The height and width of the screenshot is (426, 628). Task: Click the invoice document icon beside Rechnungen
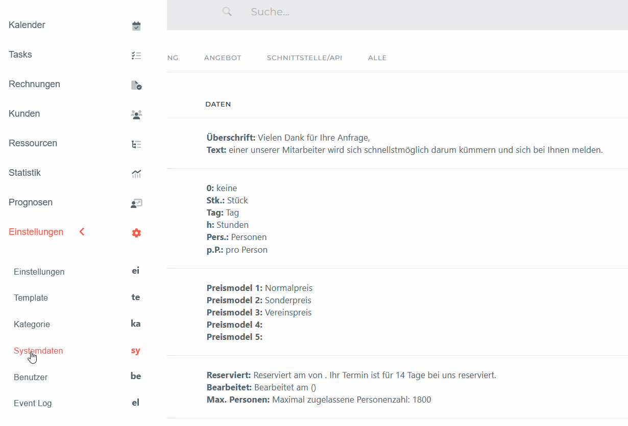[x=136, y=85]
